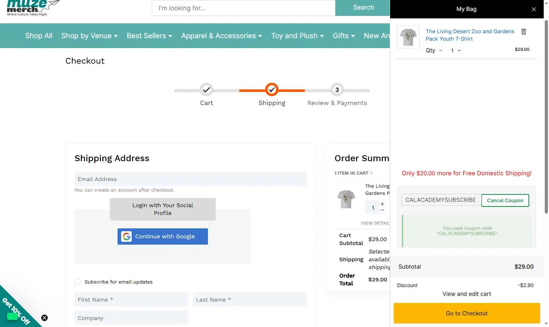The image size is (549, 327).
Task: Collapse the 1 Item in Cart section
Action: [x=353, y=173]
